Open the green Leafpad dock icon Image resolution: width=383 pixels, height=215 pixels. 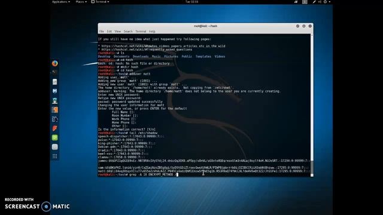[54, 137]
